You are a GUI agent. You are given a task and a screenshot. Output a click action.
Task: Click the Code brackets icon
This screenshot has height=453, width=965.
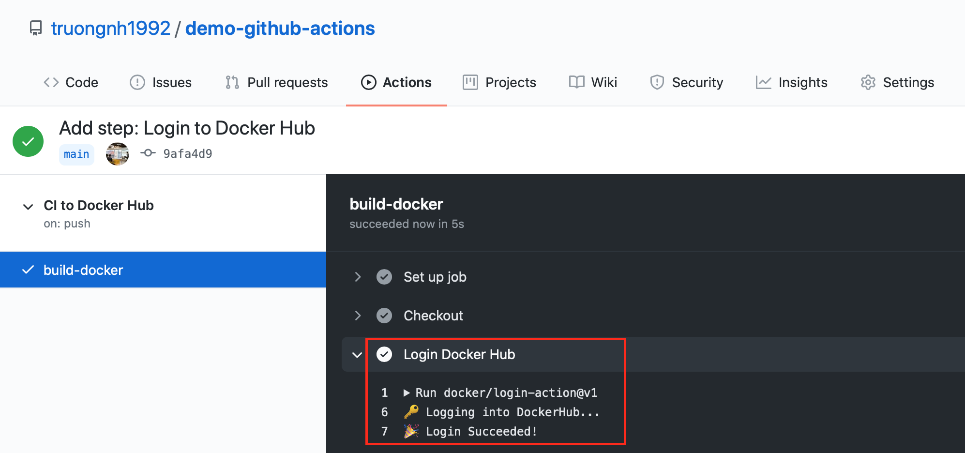(51, 82)
